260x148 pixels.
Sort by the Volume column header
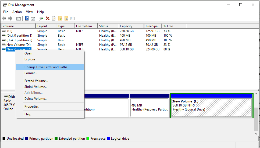coord(18,26)
